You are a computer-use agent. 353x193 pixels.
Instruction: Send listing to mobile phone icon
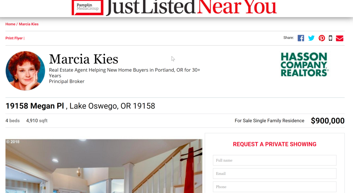tap(330, 38)
